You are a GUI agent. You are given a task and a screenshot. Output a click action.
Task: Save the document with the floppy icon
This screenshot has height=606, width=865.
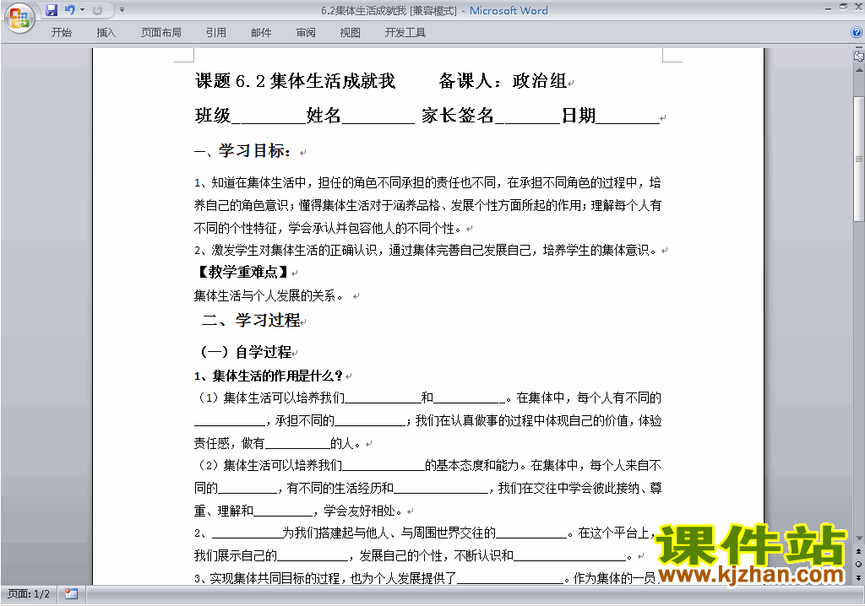pyautogui.click(x=52, y=10)
